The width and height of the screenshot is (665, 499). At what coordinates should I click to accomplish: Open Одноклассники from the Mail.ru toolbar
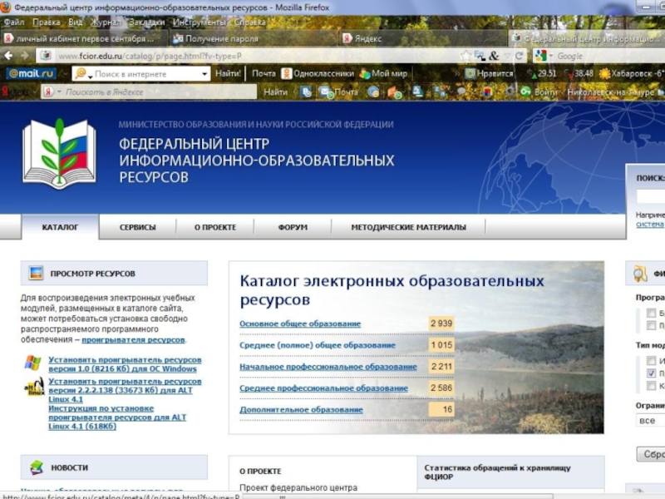pos(318,74)
